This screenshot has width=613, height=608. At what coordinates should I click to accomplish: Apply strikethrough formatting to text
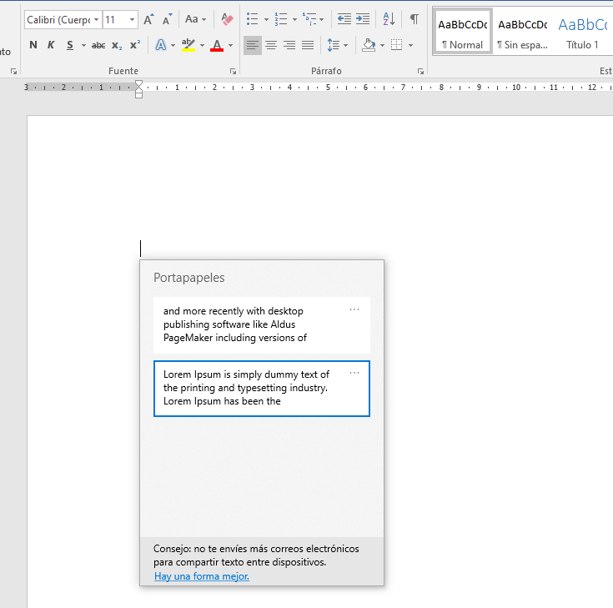(x=98, y=45)
